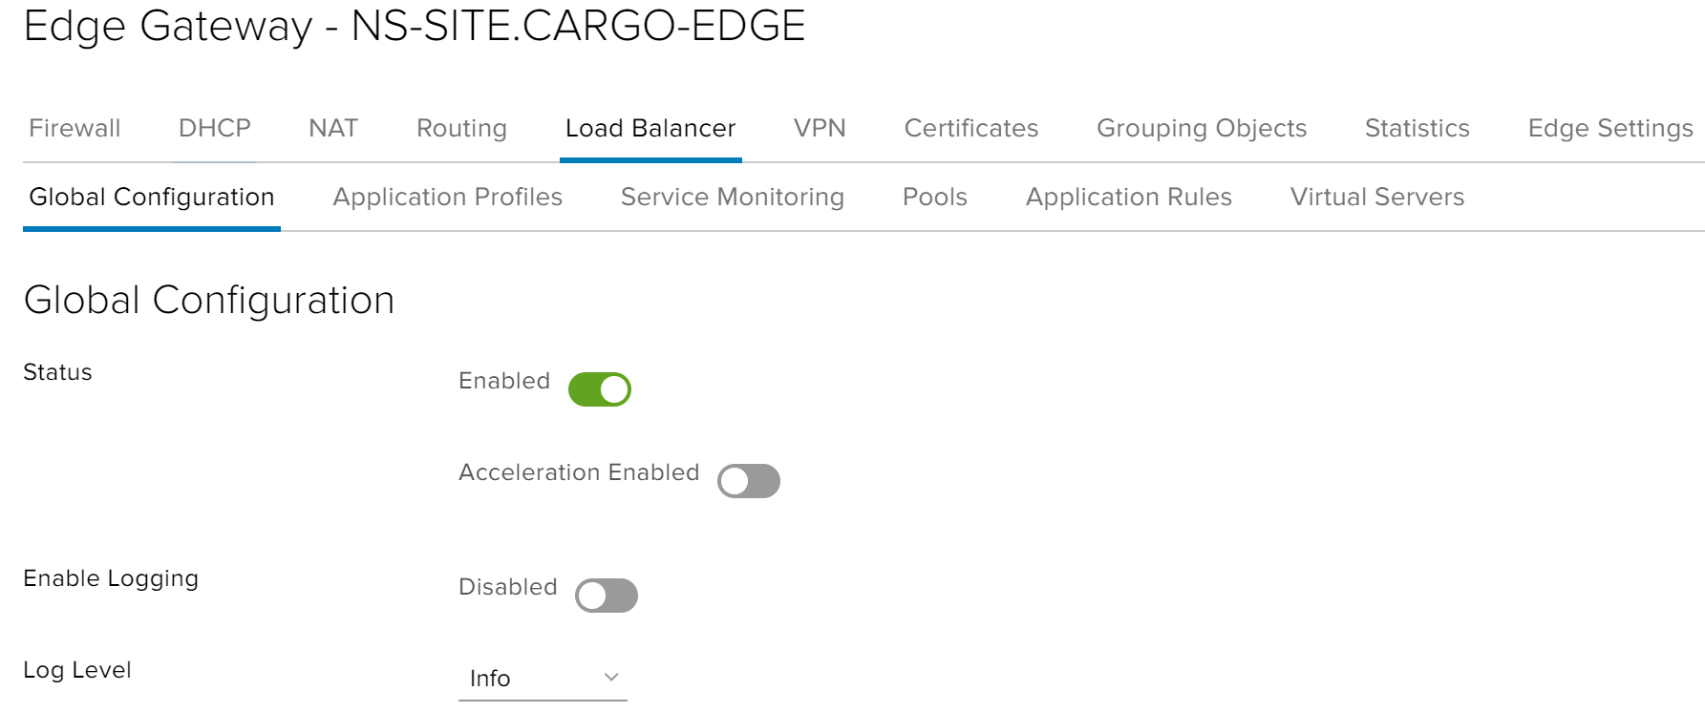
Task: Switch to the DHCP tab
Action: [x=214, y=128]
